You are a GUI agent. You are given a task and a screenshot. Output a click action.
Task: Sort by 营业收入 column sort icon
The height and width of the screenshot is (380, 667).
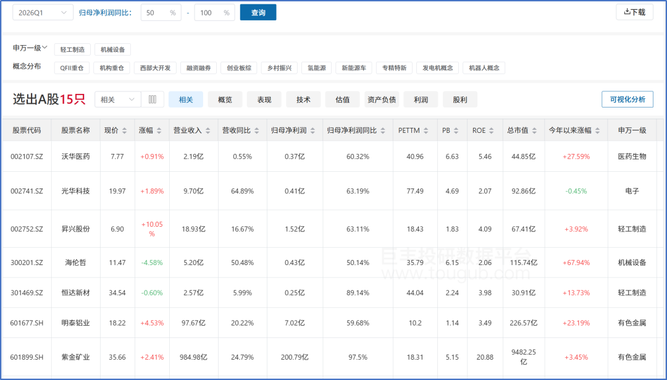(x=208, y=130)
